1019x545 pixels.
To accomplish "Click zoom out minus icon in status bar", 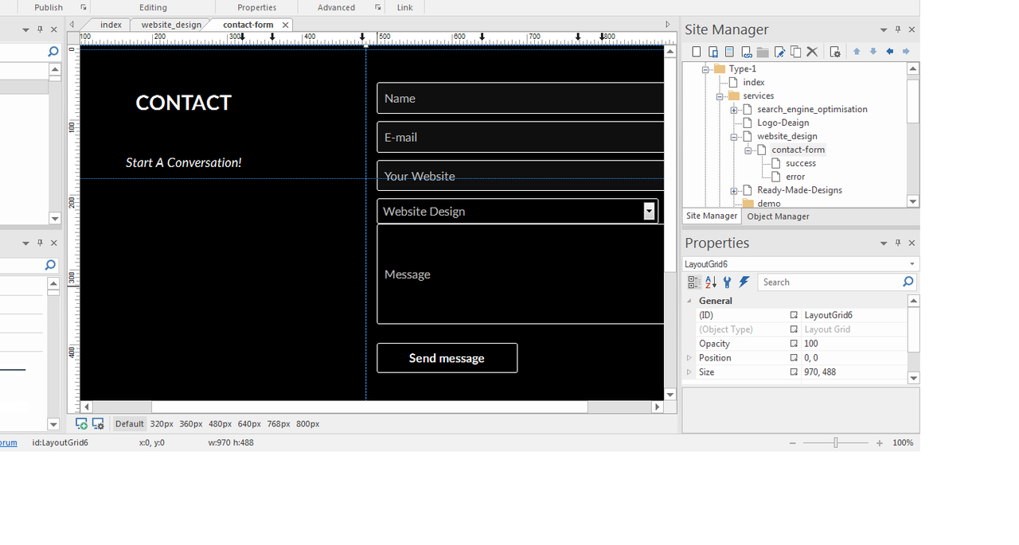I will tap(792, 443).
